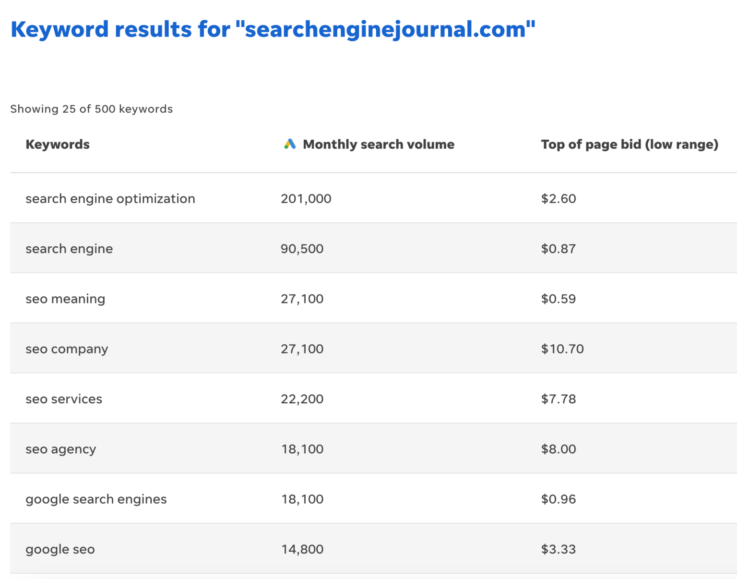Click the $2.60 bid value

pyautogui.click(x=559, y=198)
